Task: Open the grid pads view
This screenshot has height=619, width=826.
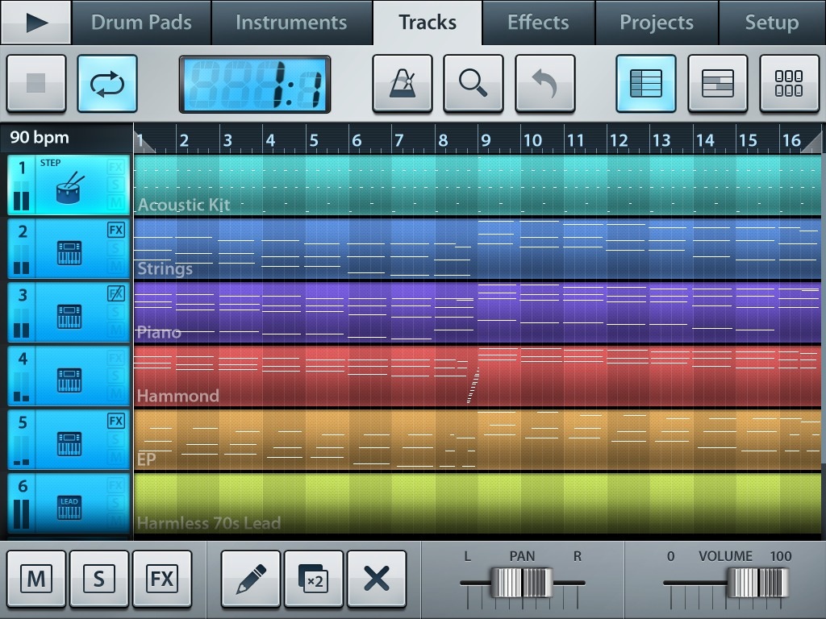Action: point(789,83)
